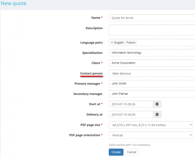
Task: Open the Start at calendar picker
Action: tap(157, 104)
